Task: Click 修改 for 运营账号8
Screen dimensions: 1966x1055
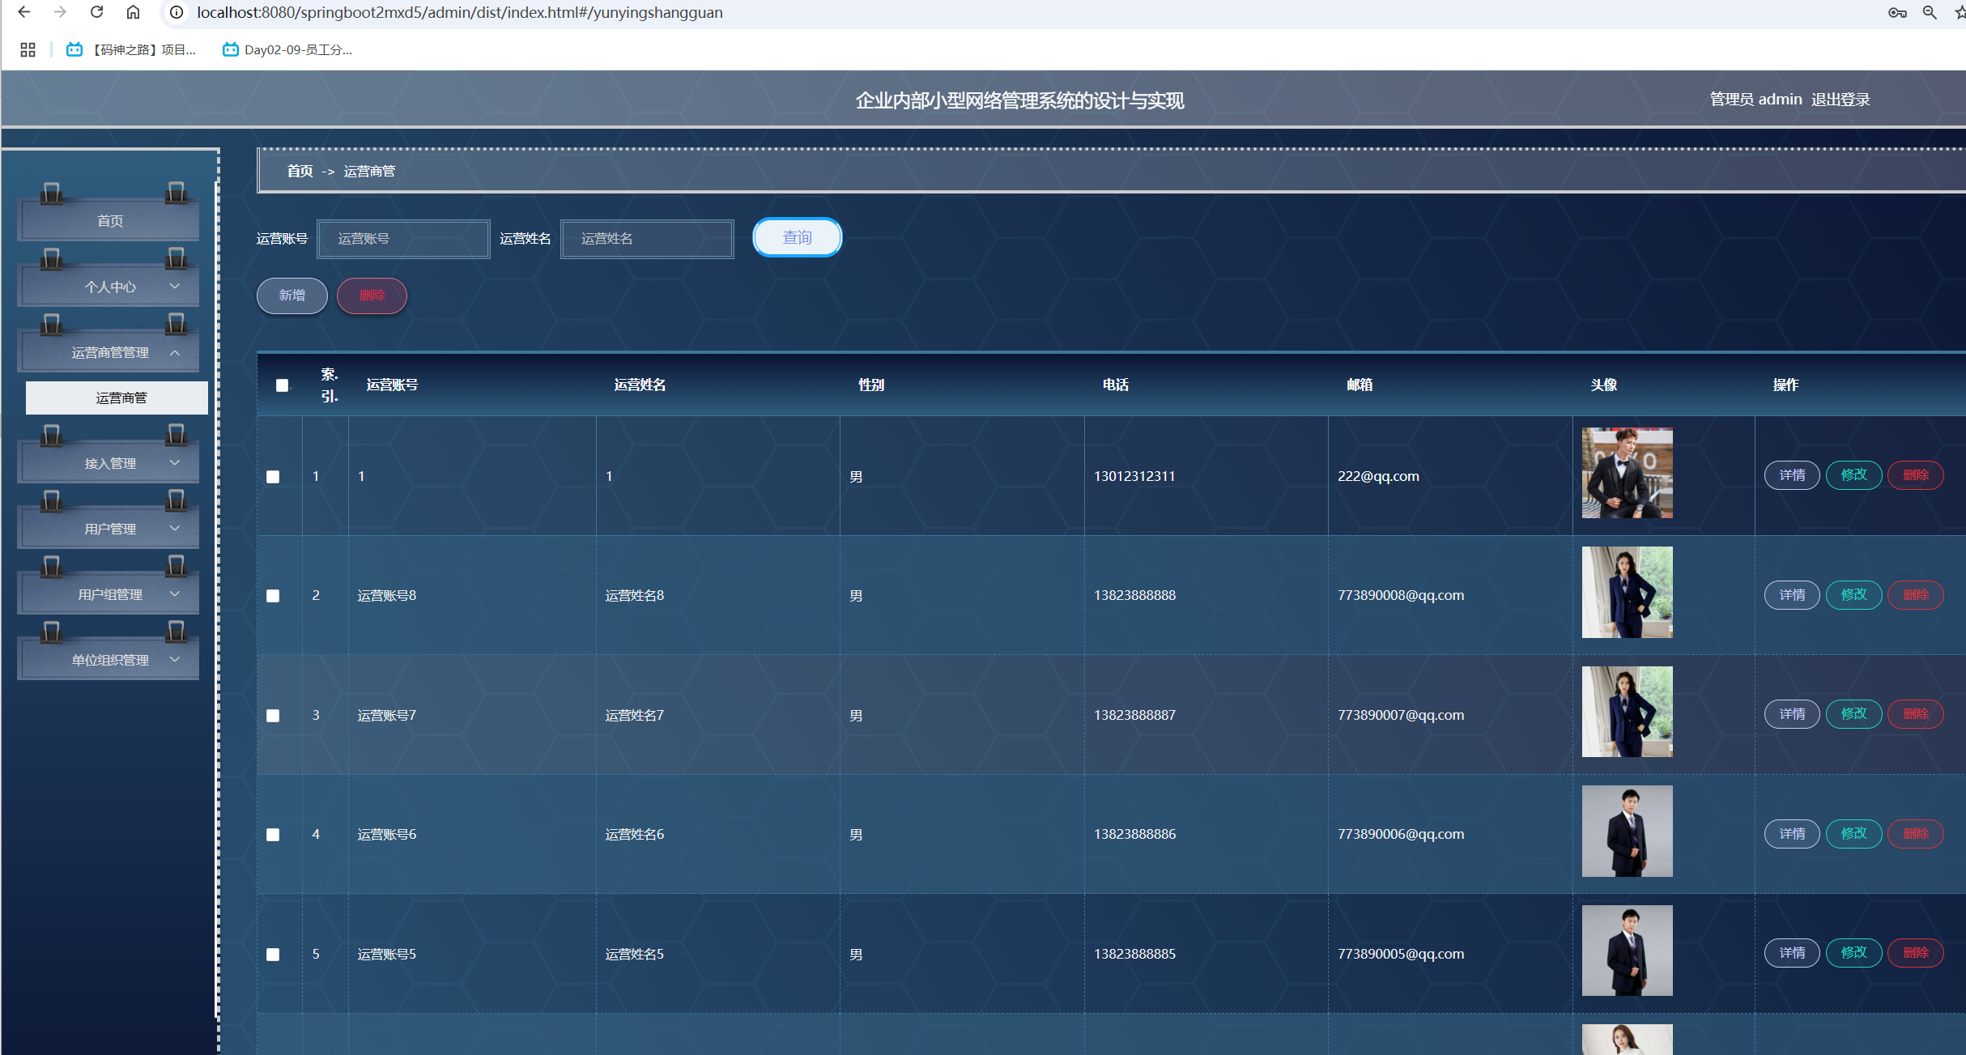Action: click(x=1853, y=595)
